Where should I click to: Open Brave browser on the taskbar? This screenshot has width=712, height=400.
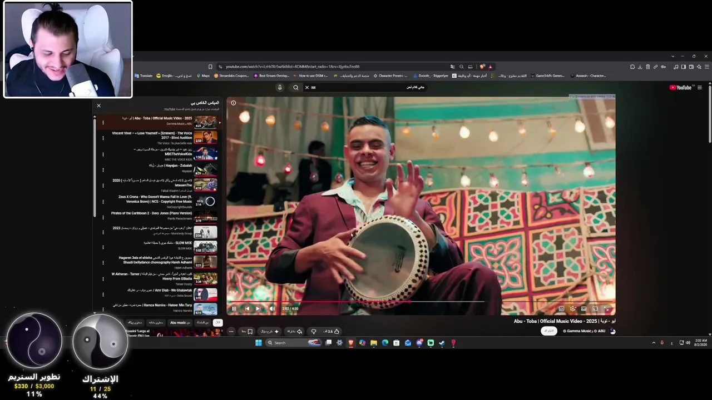[351, 343]
